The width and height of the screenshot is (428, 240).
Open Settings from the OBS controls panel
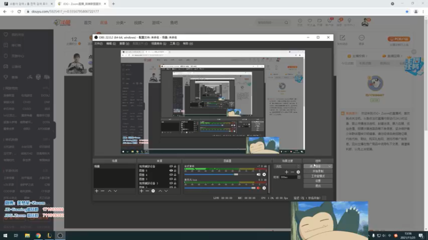pyautogui.click(x=318, y=181)
